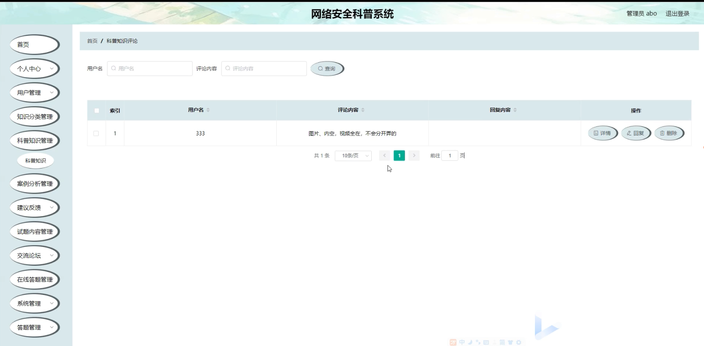This screenshot has height=346, width=704.
Task: Click the 查询 search button
Action: 327,69
